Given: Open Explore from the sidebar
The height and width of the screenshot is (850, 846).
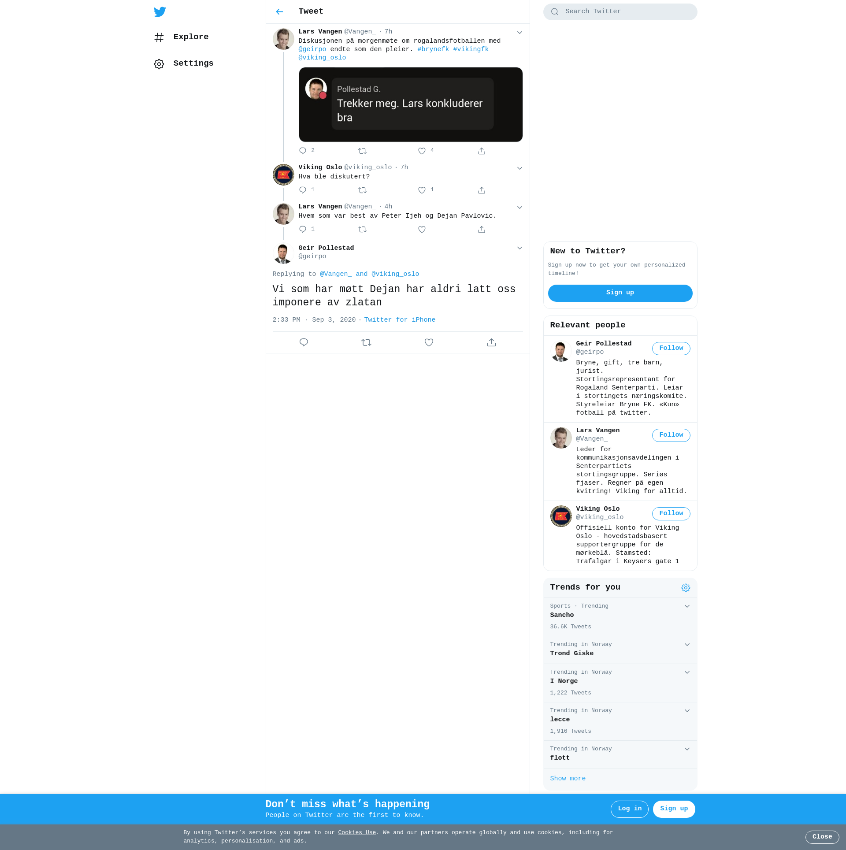Looking at the screenshot, I should [182, 37].
